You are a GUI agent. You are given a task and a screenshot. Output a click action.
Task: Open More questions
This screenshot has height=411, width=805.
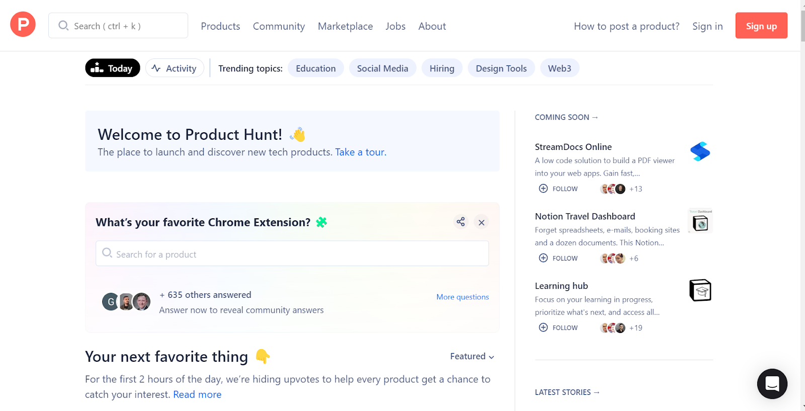point(462,297)
